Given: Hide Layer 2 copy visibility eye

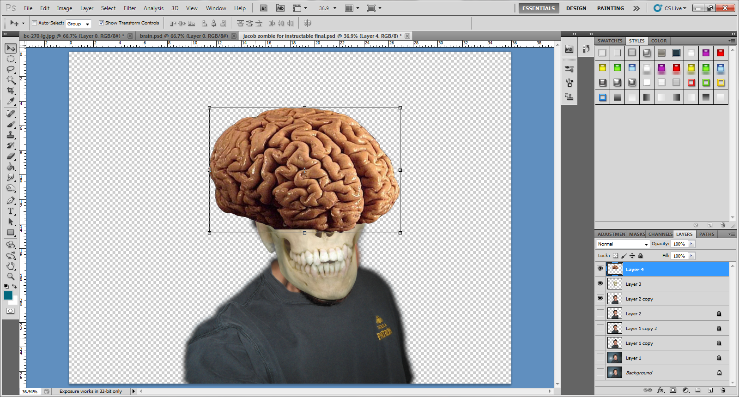Looking at the screenshot, I should point(600,298).
